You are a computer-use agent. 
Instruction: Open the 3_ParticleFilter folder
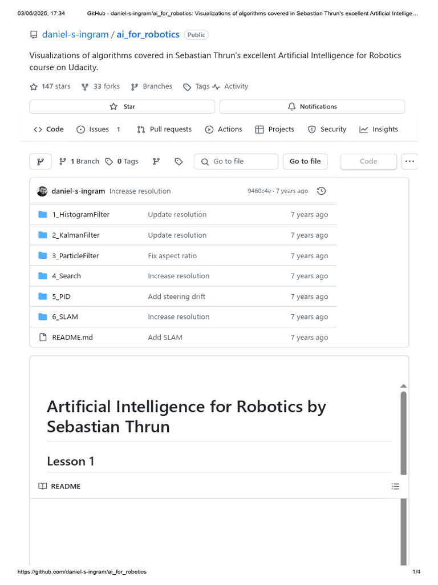76,256
